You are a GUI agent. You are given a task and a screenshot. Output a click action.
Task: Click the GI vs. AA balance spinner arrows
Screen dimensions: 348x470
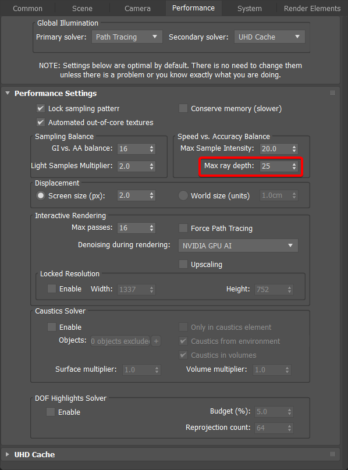coord(151,149)
